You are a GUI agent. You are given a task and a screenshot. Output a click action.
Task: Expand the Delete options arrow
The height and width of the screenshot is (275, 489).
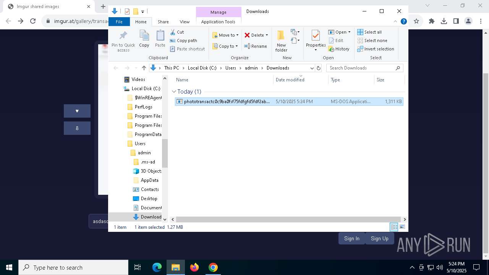pyautogui.click(x=267, y=35)
